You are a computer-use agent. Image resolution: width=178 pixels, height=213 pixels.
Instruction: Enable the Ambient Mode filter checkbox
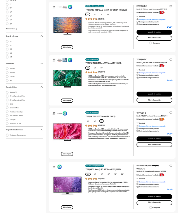[x=7, y=108]
